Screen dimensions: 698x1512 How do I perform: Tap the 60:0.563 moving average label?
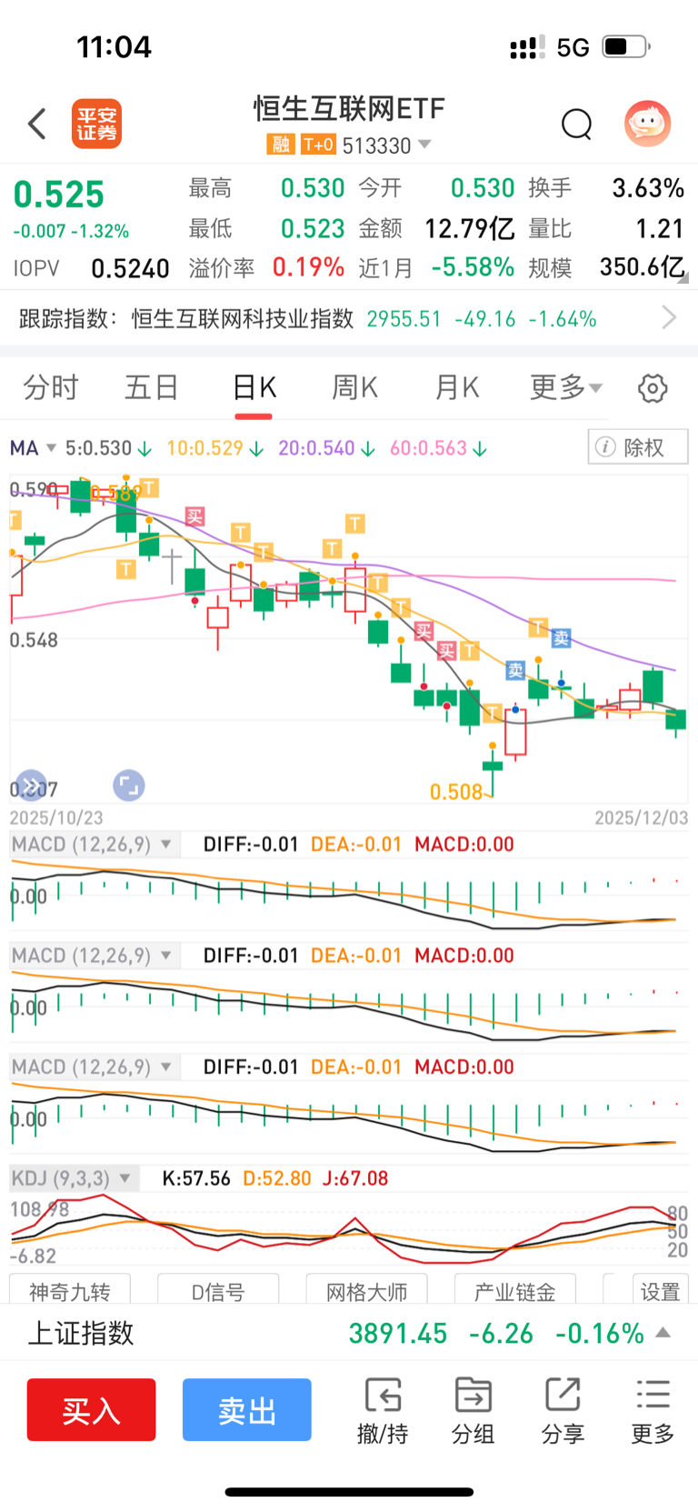coord(429,448)
